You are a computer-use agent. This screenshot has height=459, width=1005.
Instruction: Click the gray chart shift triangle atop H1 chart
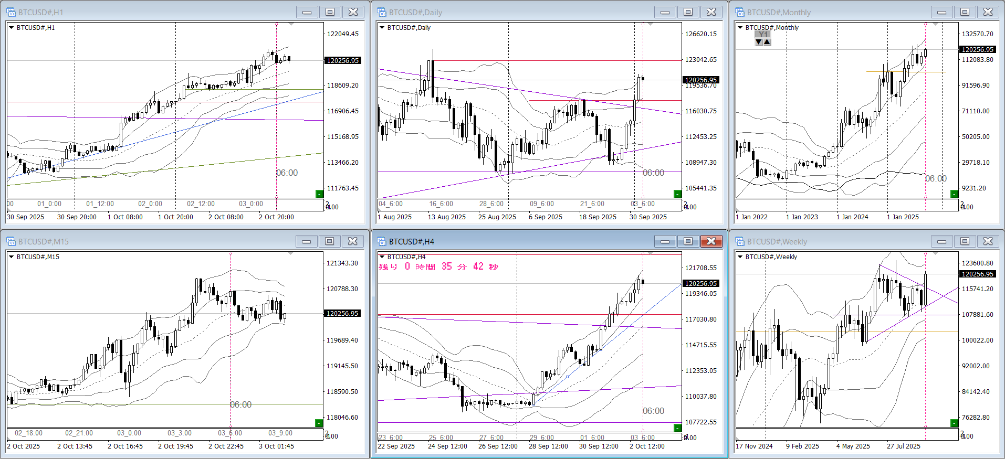pos(291,25)
